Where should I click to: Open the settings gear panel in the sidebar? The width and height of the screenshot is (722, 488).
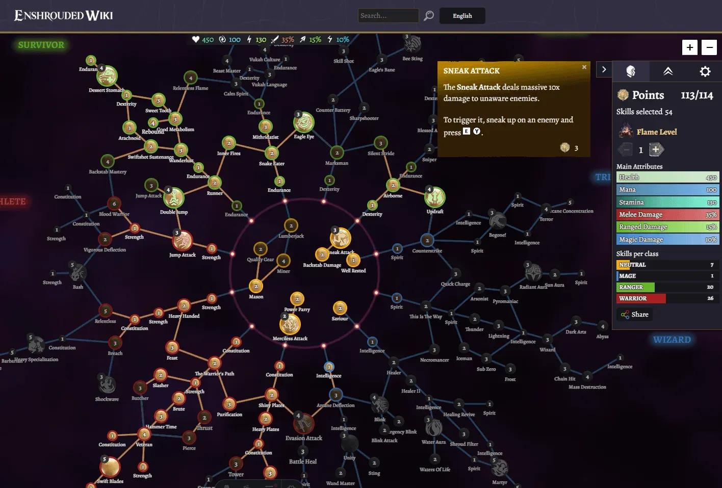pyautogui.click(x=705, y=71)
